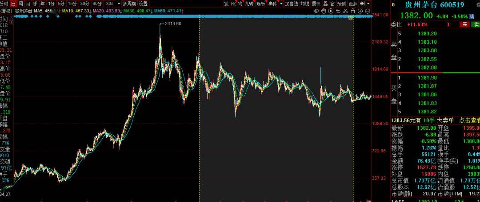Open the dropdown arrow after 事件

tap(281, 4)
